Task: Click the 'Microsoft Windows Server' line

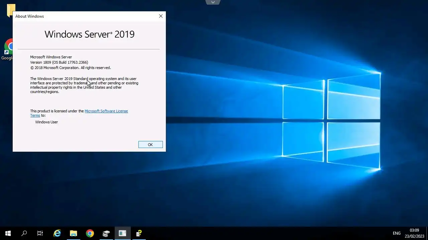Action: [51, 57]
